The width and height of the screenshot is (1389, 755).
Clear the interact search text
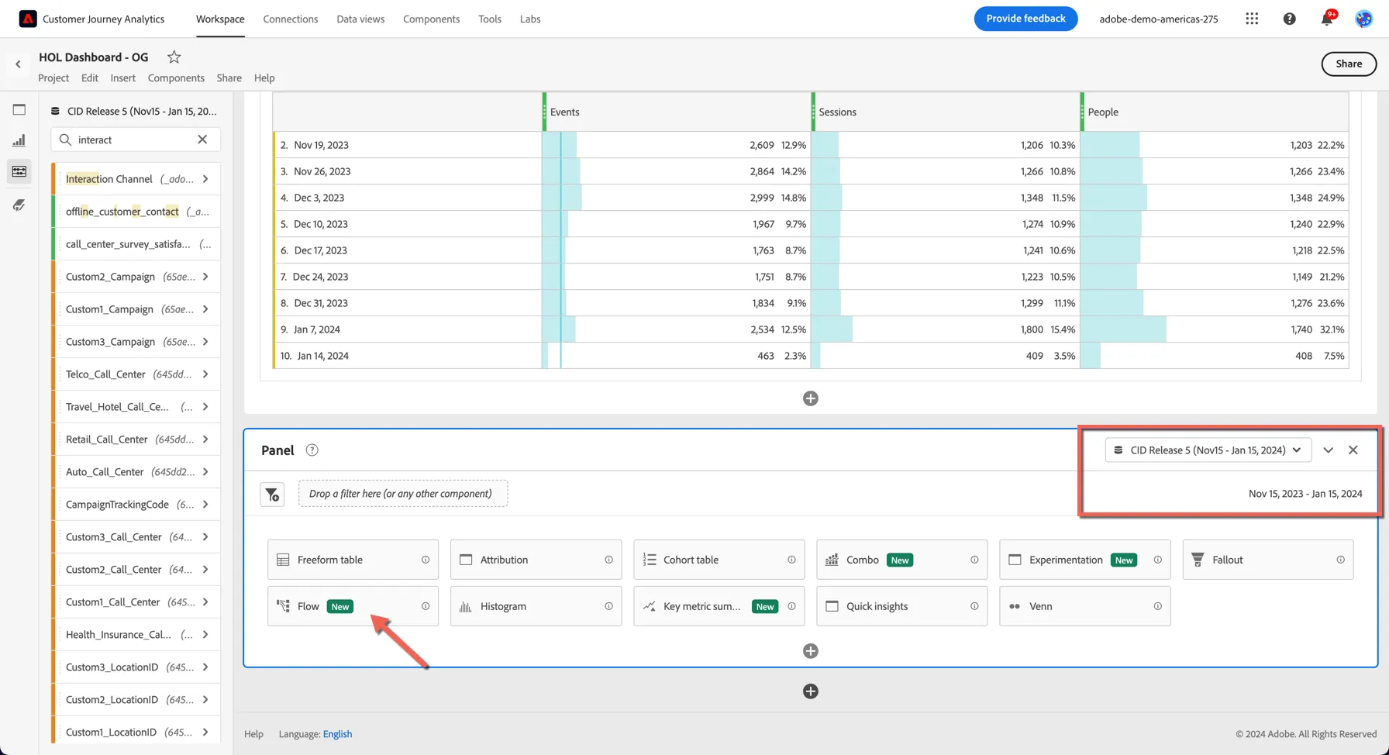tap(202, 140)
